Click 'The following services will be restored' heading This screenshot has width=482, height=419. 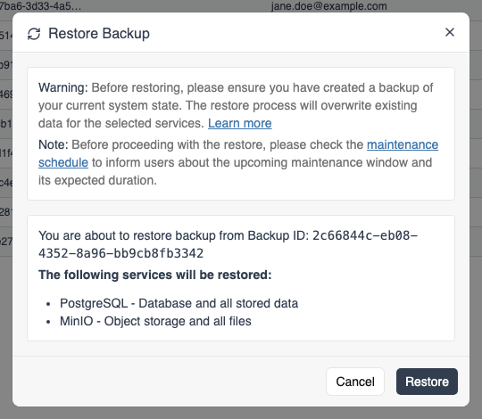pos(155,275)
